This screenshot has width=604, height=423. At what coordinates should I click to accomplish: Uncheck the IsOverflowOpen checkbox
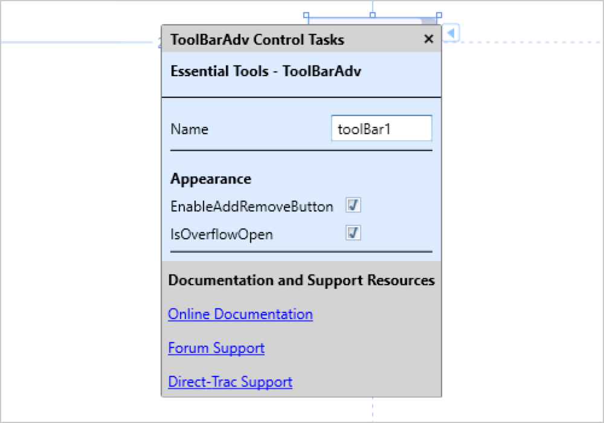coord(353,233)
